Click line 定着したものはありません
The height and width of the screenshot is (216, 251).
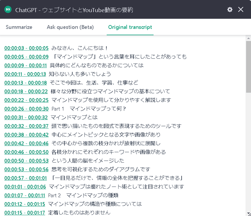point(79,212)
